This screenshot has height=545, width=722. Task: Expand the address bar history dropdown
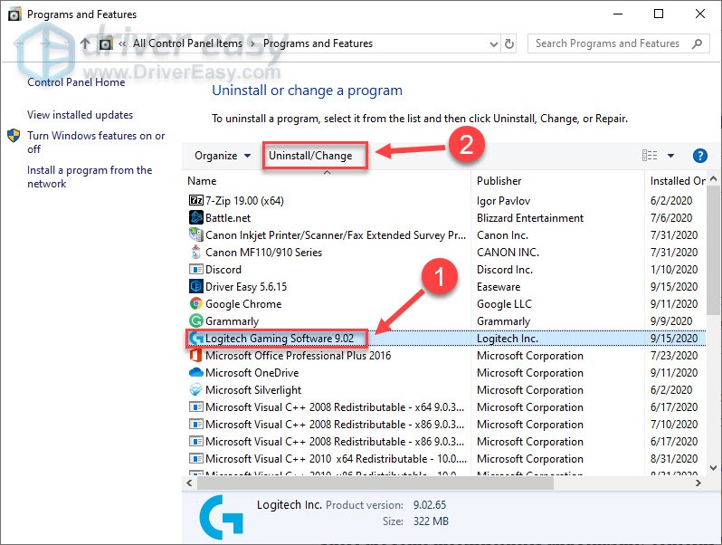pyautogui.click(x=494, y=44)
